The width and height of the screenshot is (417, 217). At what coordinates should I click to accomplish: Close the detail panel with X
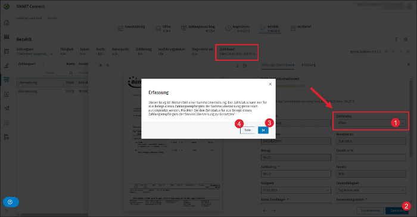point(409,64)
